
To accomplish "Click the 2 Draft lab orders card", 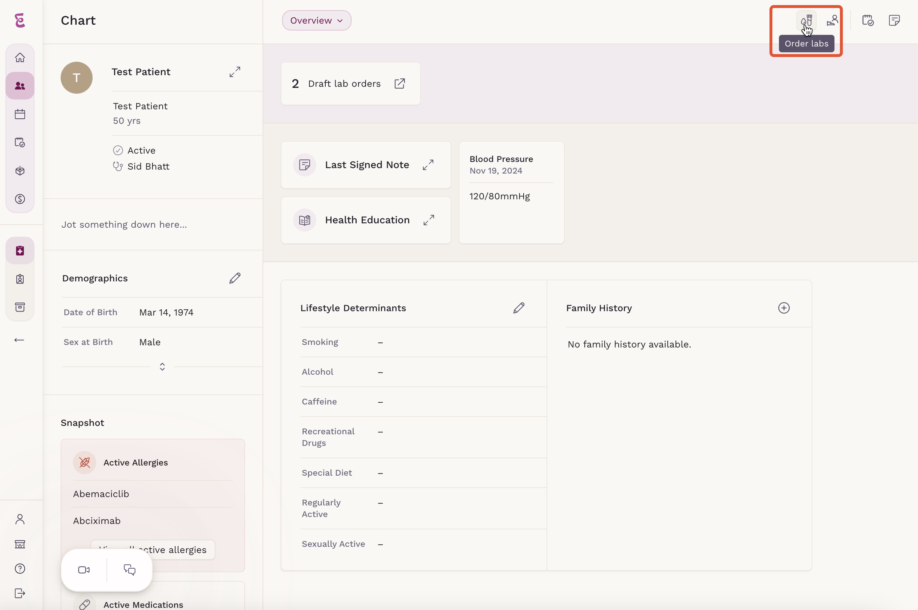I will 350,84.
